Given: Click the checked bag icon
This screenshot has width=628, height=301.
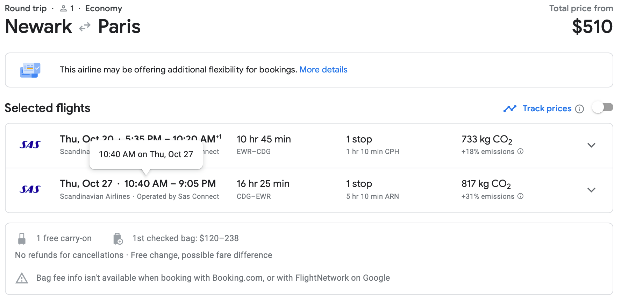Looking at the screenshot, I should [x=118, y=239].
